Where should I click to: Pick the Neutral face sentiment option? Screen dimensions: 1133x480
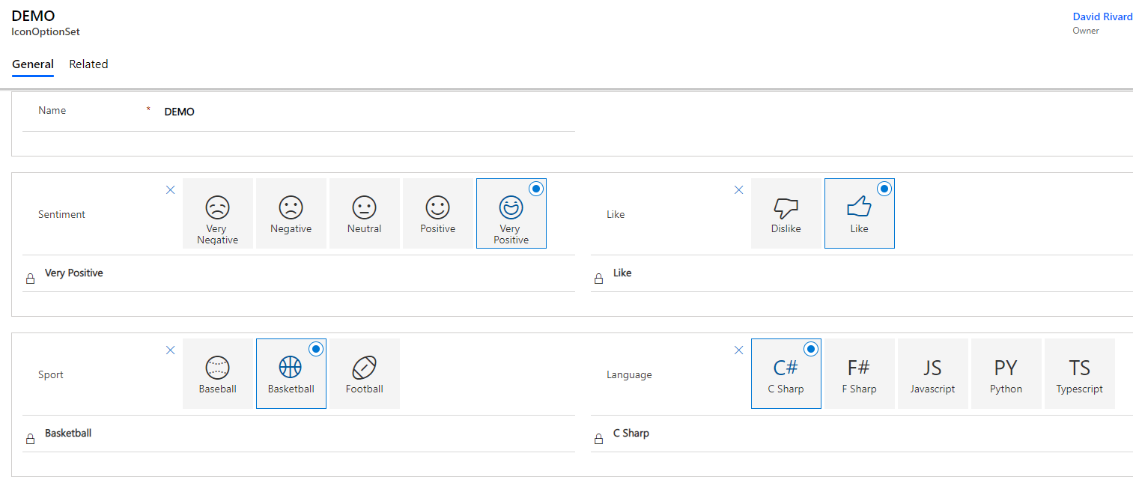click(364, 213)
